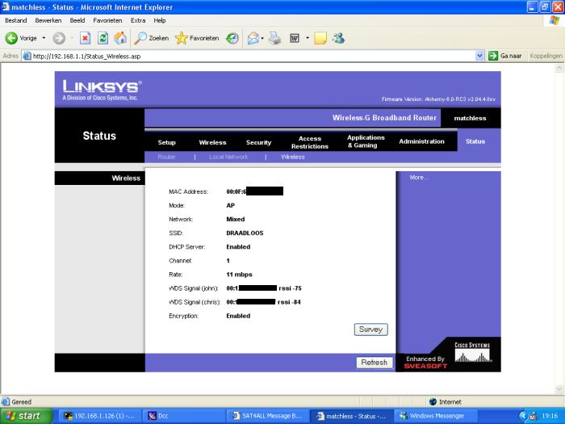
Task: Select the Status tab
Action: (475, 141)
